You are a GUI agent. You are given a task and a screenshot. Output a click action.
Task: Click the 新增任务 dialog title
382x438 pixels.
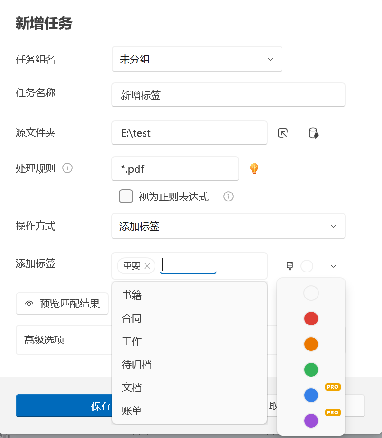(x=44, y=23)
